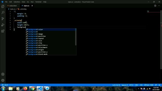The height and width of the screenshot is (91, 162).
Task: Open the Explorer view in activity bar
Action: pyautogui.click(x=3, y=6)
